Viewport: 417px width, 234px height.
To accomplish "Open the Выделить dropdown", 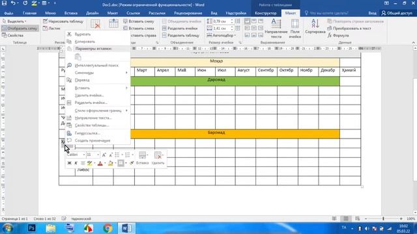I will pos(14,21).
